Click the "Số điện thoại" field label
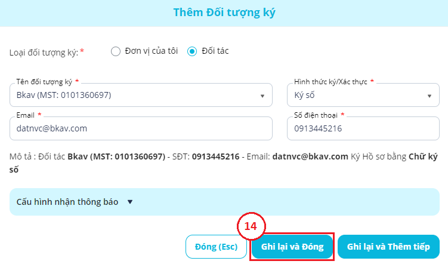 click(x=316, y=114)
